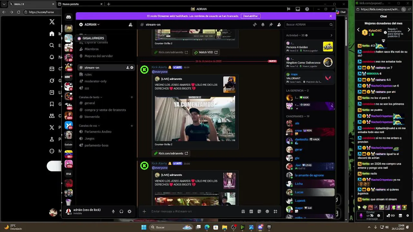Viewport: 413px width, 232px height.
Task: Open sticker picker in message bar
Action: [259, 211]
